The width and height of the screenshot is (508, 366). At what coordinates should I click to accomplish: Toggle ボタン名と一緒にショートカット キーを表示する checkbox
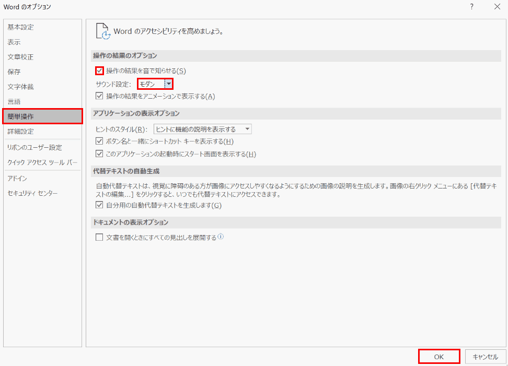(99, 141)
